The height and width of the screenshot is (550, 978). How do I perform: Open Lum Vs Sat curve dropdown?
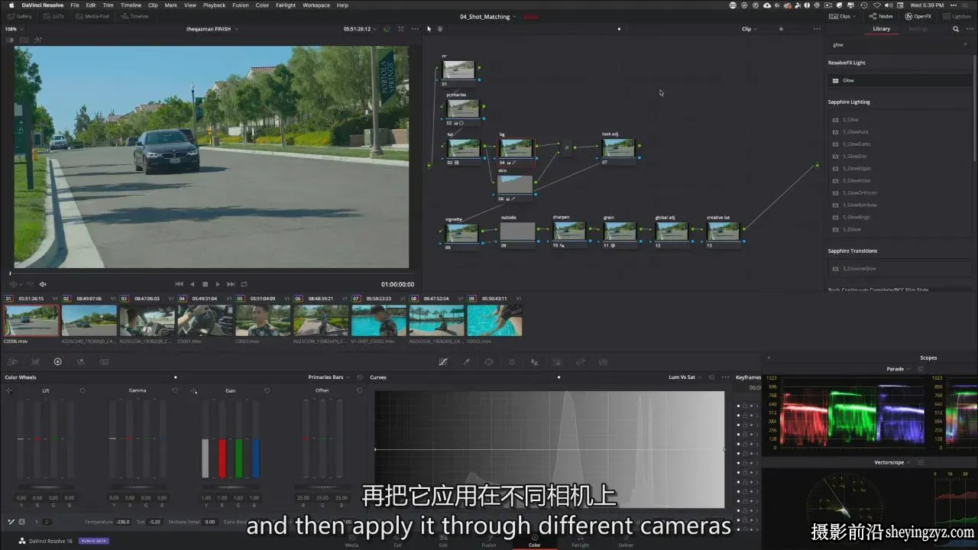685,377
